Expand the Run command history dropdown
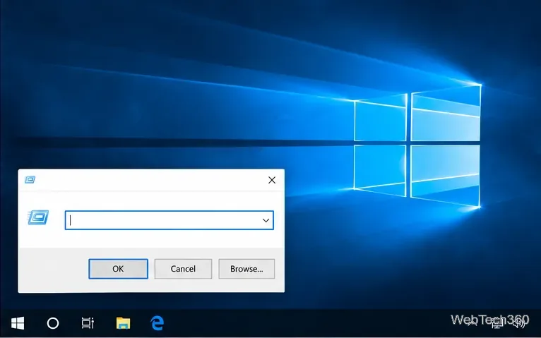This screenshot has height=338, width=541. click(x=266, y=220)
